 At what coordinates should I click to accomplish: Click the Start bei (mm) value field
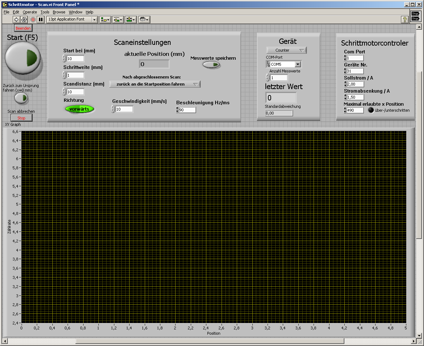point(75,59)
